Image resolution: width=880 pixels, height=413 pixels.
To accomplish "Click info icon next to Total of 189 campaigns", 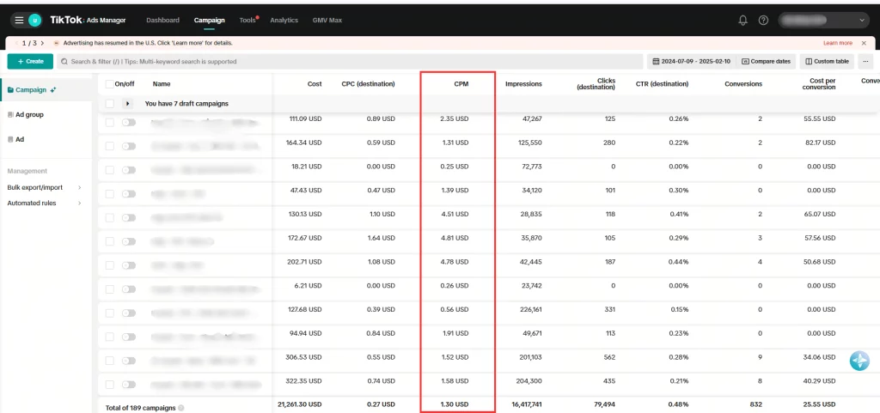I will (181, 408).
